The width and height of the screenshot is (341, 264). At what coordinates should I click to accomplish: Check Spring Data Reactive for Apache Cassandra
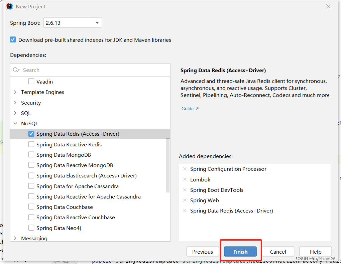click(x=31, y=196)
